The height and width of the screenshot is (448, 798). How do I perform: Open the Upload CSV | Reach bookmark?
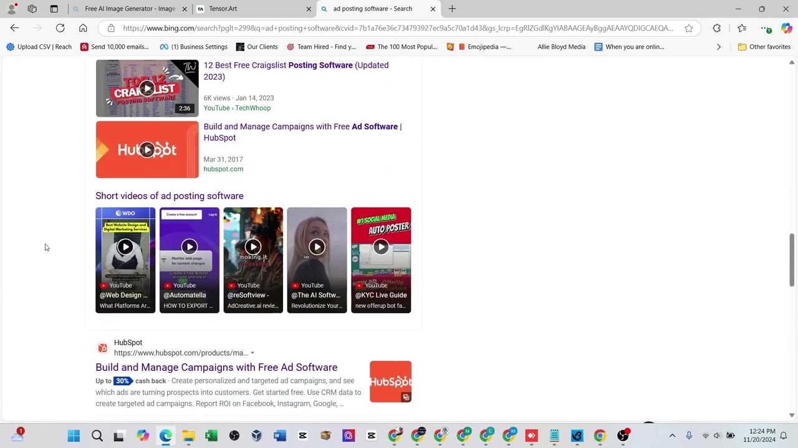[39, 47]
